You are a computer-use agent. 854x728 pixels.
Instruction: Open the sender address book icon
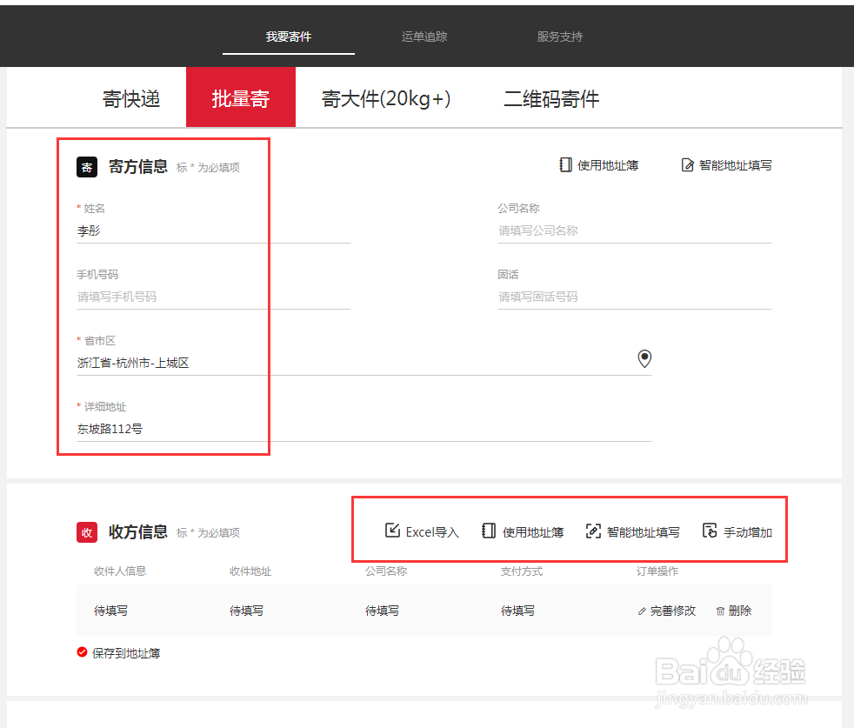tap(565, 164)
